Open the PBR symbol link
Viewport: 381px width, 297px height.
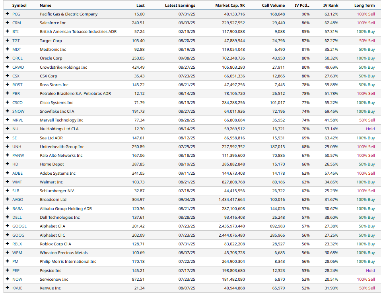(16, 94)
